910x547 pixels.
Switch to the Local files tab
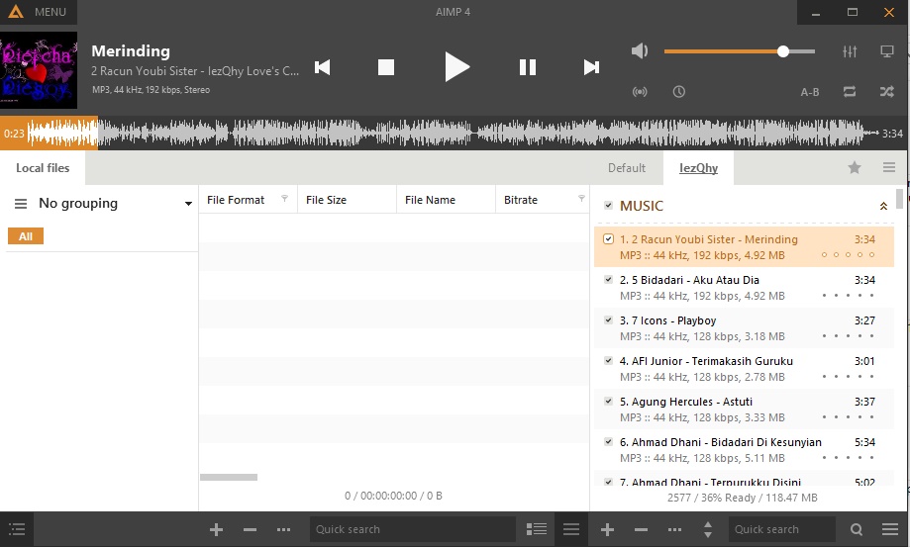(43, 168)
